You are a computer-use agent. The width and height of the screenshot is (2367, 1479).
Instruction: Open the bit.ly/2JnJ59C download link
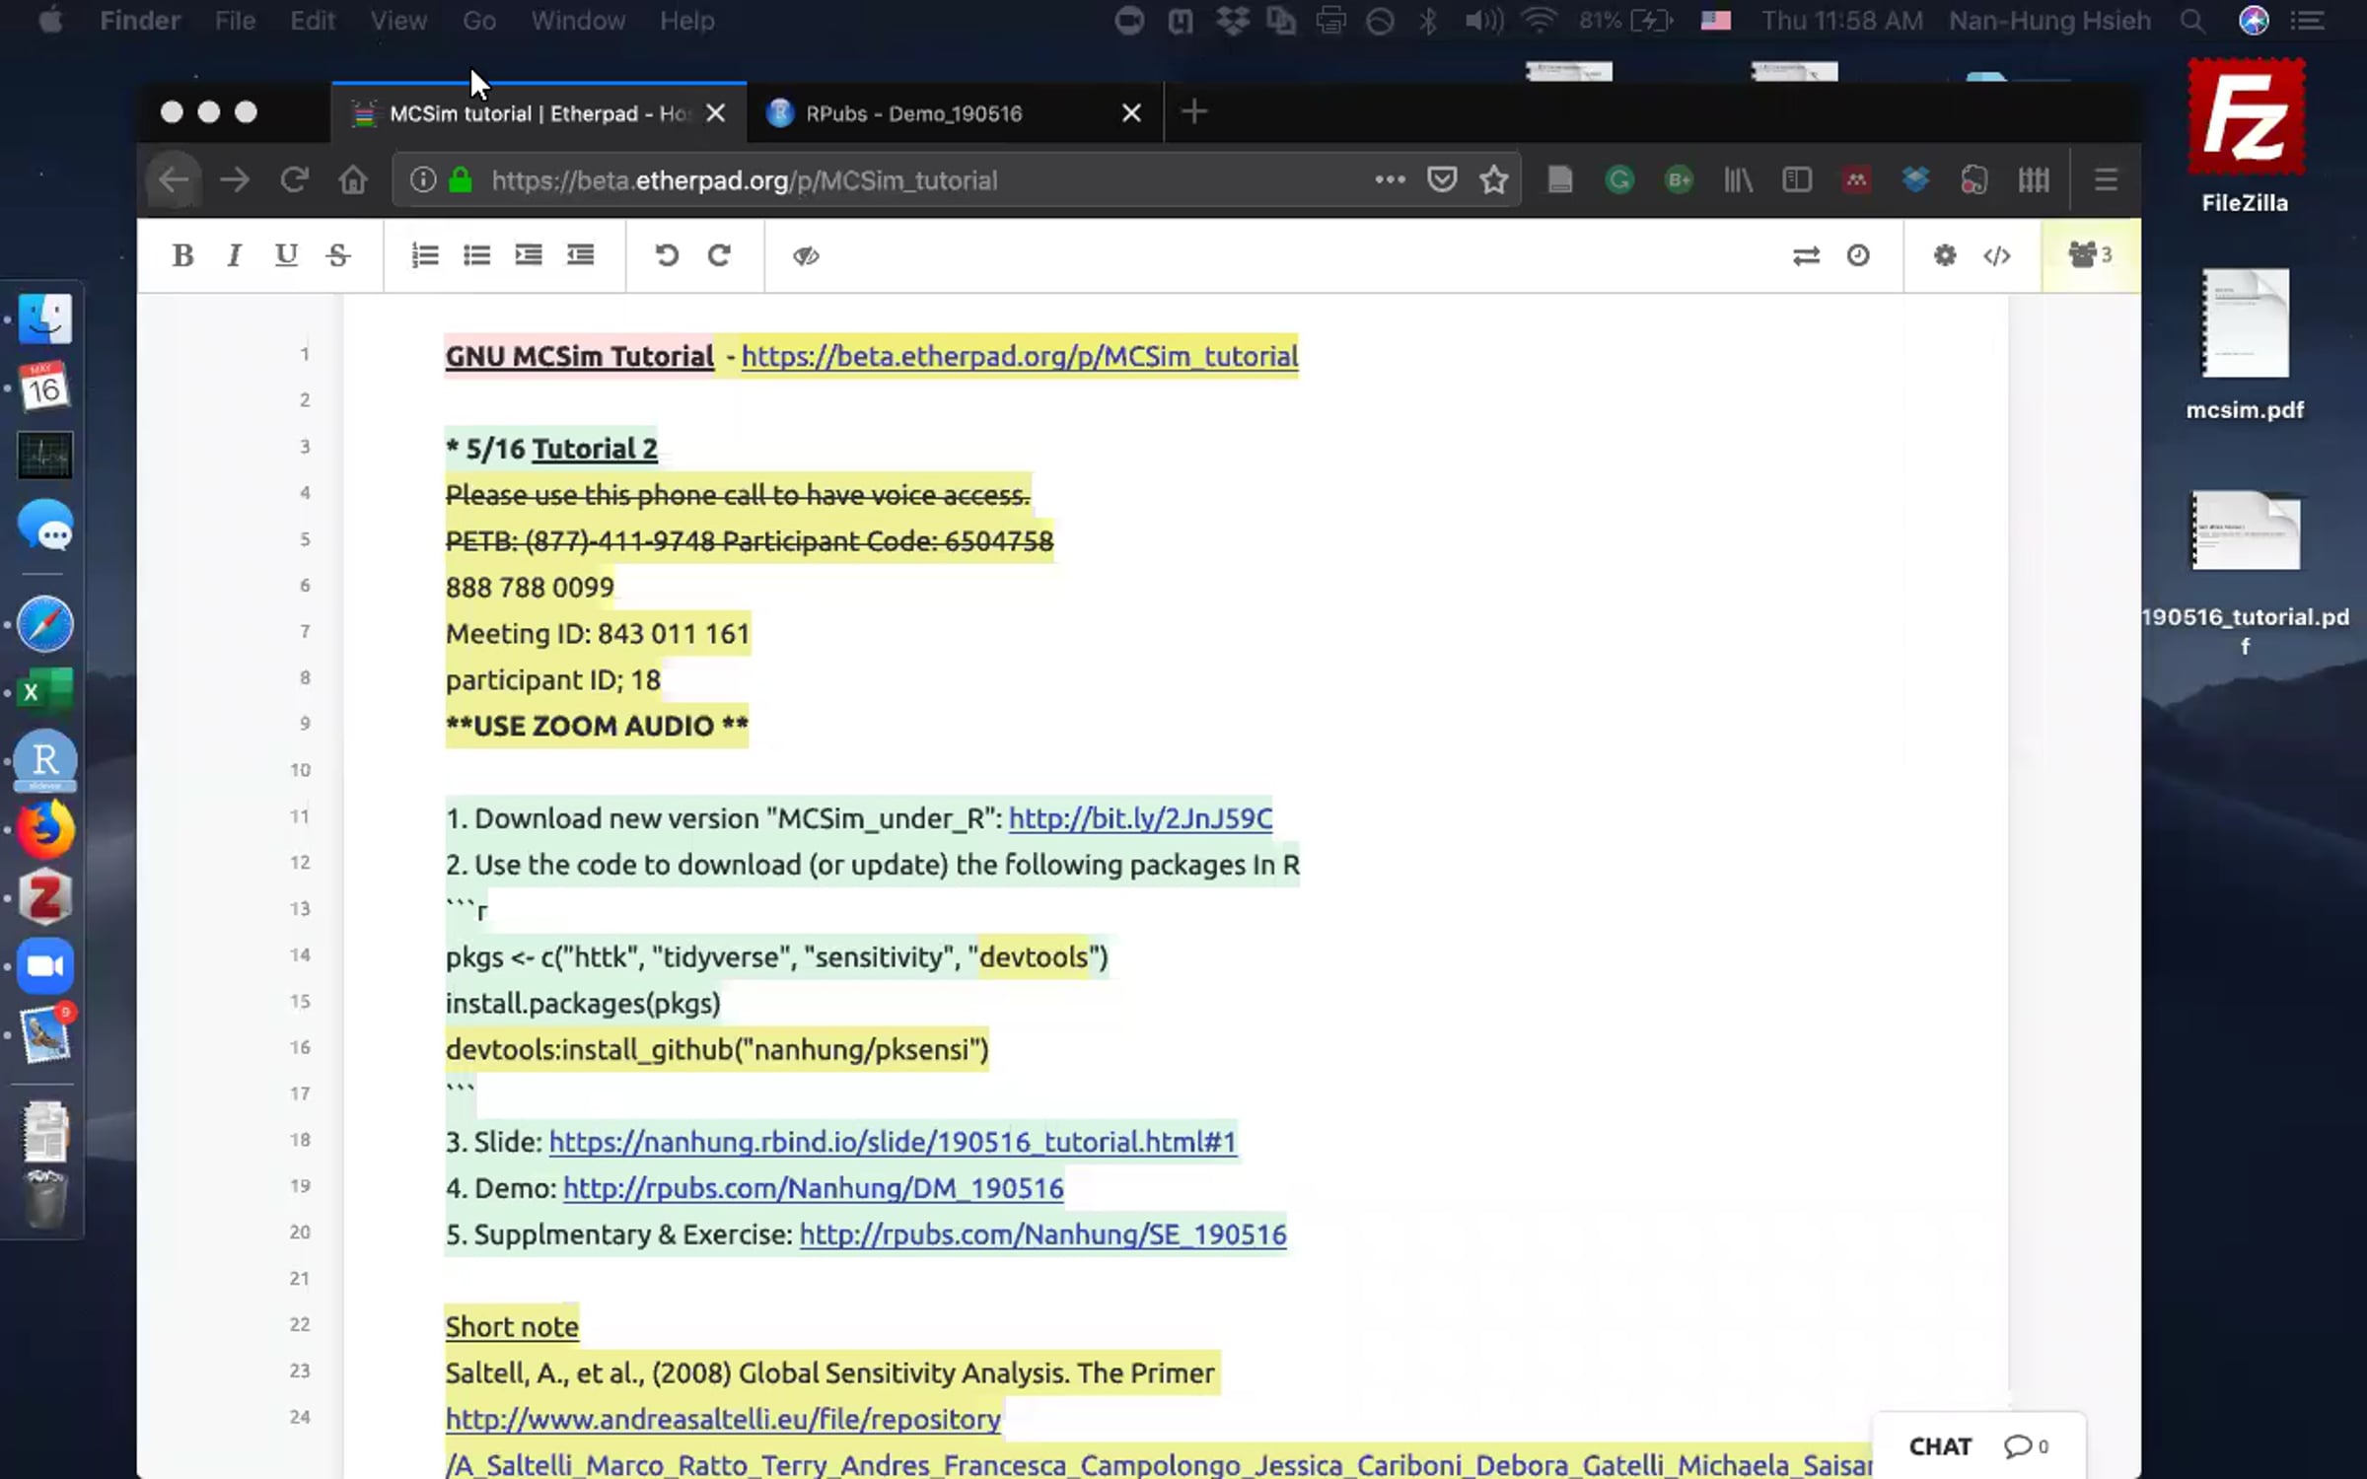pyautogui.click(x=1140, y=818)
